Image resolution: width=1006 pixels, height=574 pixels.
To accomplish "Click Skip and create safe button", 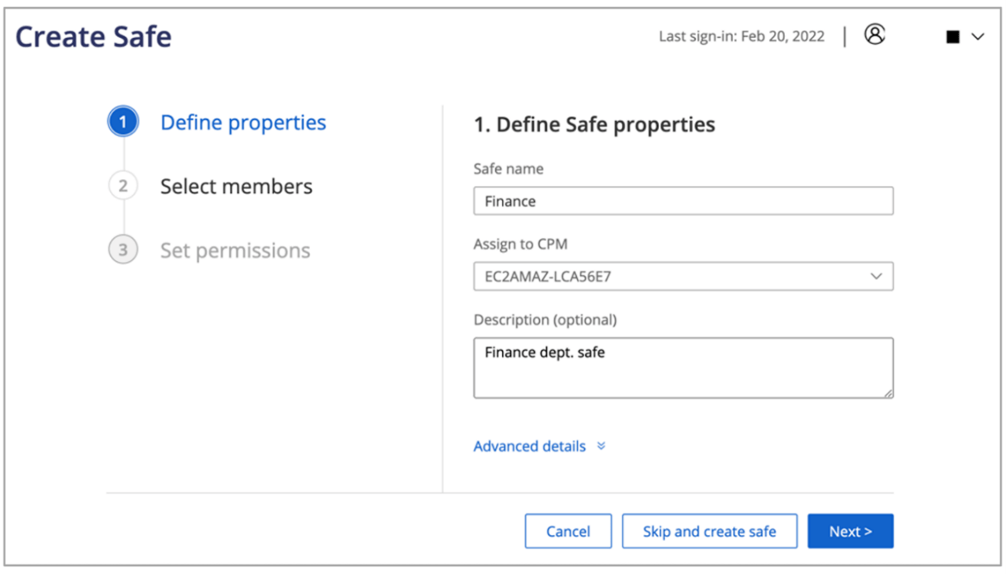I will 709,531.
